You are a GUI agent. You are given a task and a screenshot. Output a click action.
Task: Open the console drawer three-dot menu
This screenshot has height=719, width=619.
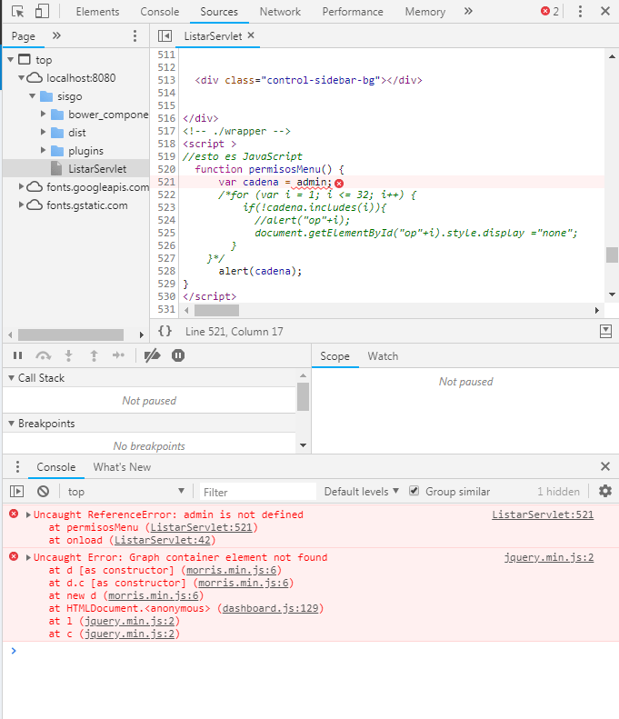17,467
